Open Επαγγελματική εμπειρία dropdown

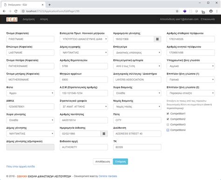(x=137, y=66)
